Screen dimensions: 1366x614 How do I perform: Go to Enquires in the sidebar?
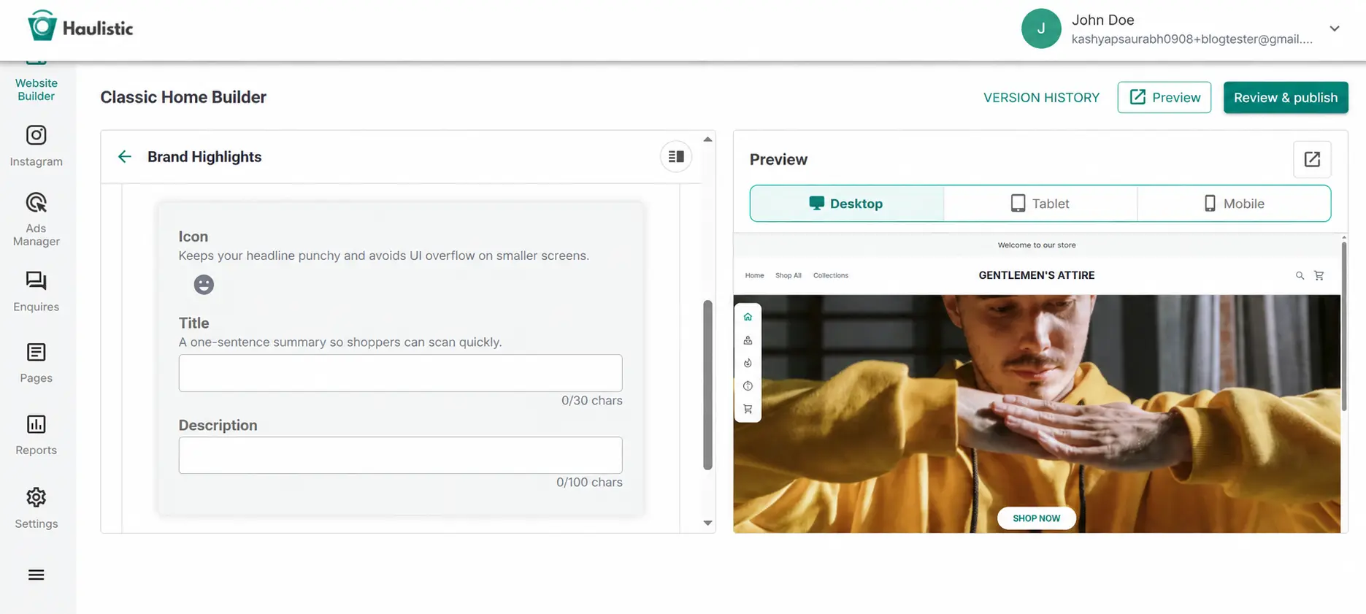(x=36, y=292)
